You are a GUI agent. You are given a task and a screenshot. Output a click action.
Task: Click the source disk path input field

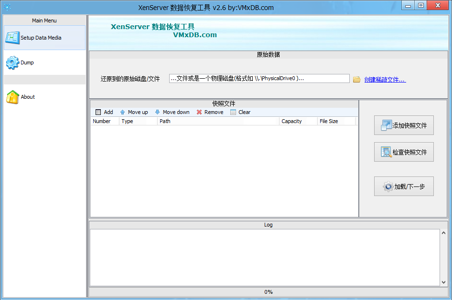(259, 79)
